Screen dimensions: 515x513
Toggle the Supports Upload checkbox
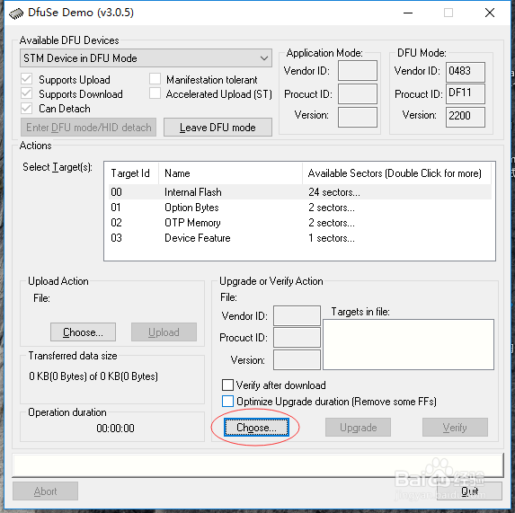click(x=26, y=79)
